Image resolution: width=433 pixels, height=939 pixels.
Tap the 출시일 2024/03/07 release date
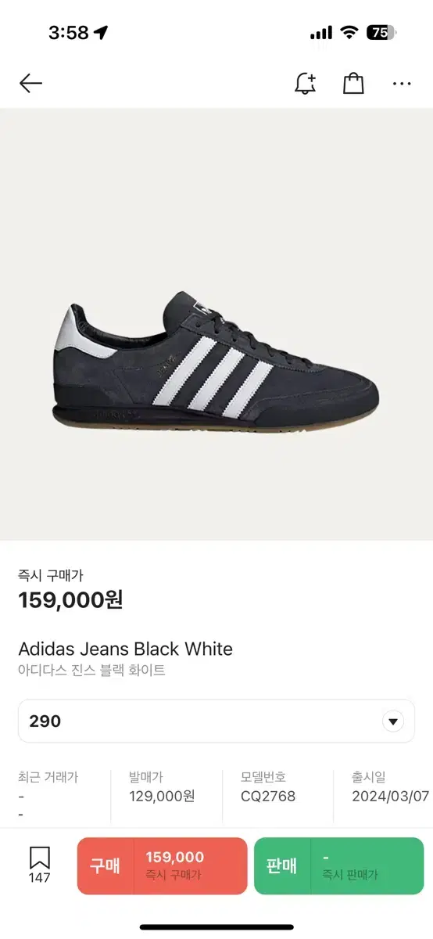(391, 787)
